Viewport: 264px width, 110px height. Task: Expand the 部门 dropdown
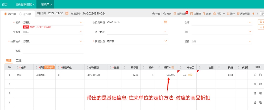(x=250, y=31)
